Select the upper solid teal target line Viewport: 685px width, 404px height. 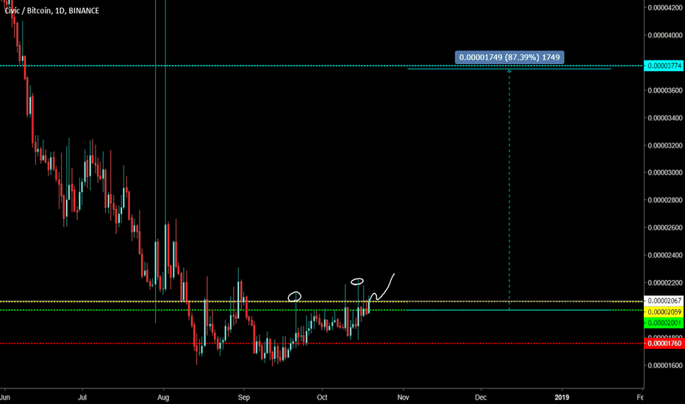pyautogui.click(x=509, y=69)
